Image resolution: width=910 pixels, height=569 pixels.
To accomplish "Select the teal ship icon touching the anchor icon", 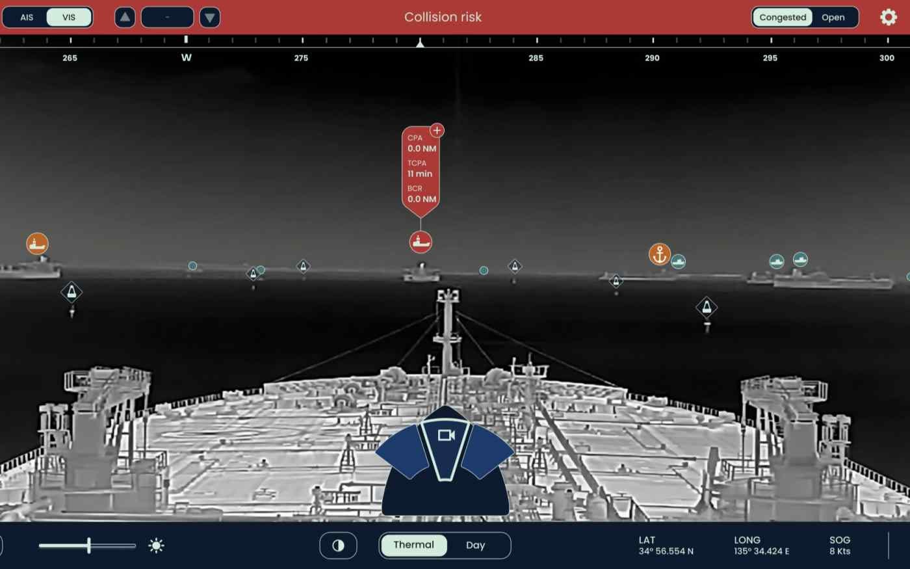I will [679, 261].
